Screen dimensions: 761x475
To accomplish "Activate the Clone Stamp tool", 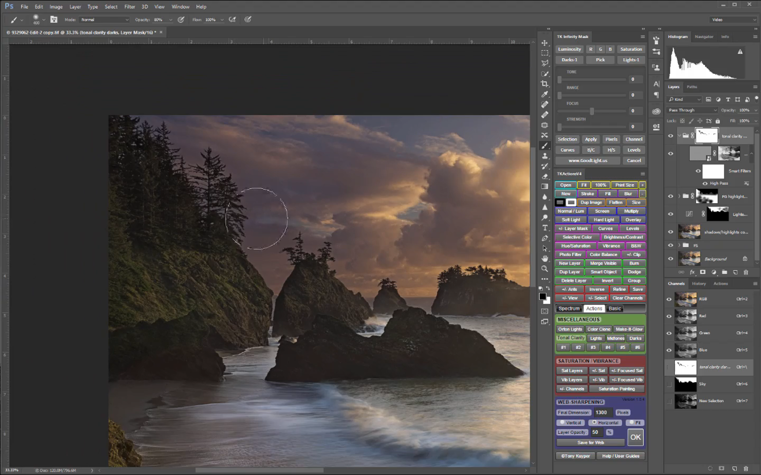I will 545,156.
